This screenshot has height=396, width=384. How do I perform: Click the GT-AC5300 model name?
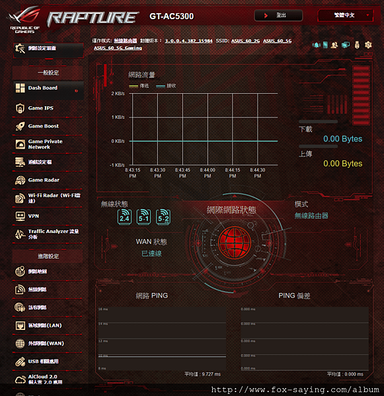tap(171, 16)
